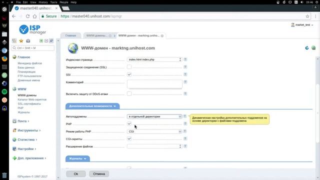Uncheck the PHP checkbox

129,123
